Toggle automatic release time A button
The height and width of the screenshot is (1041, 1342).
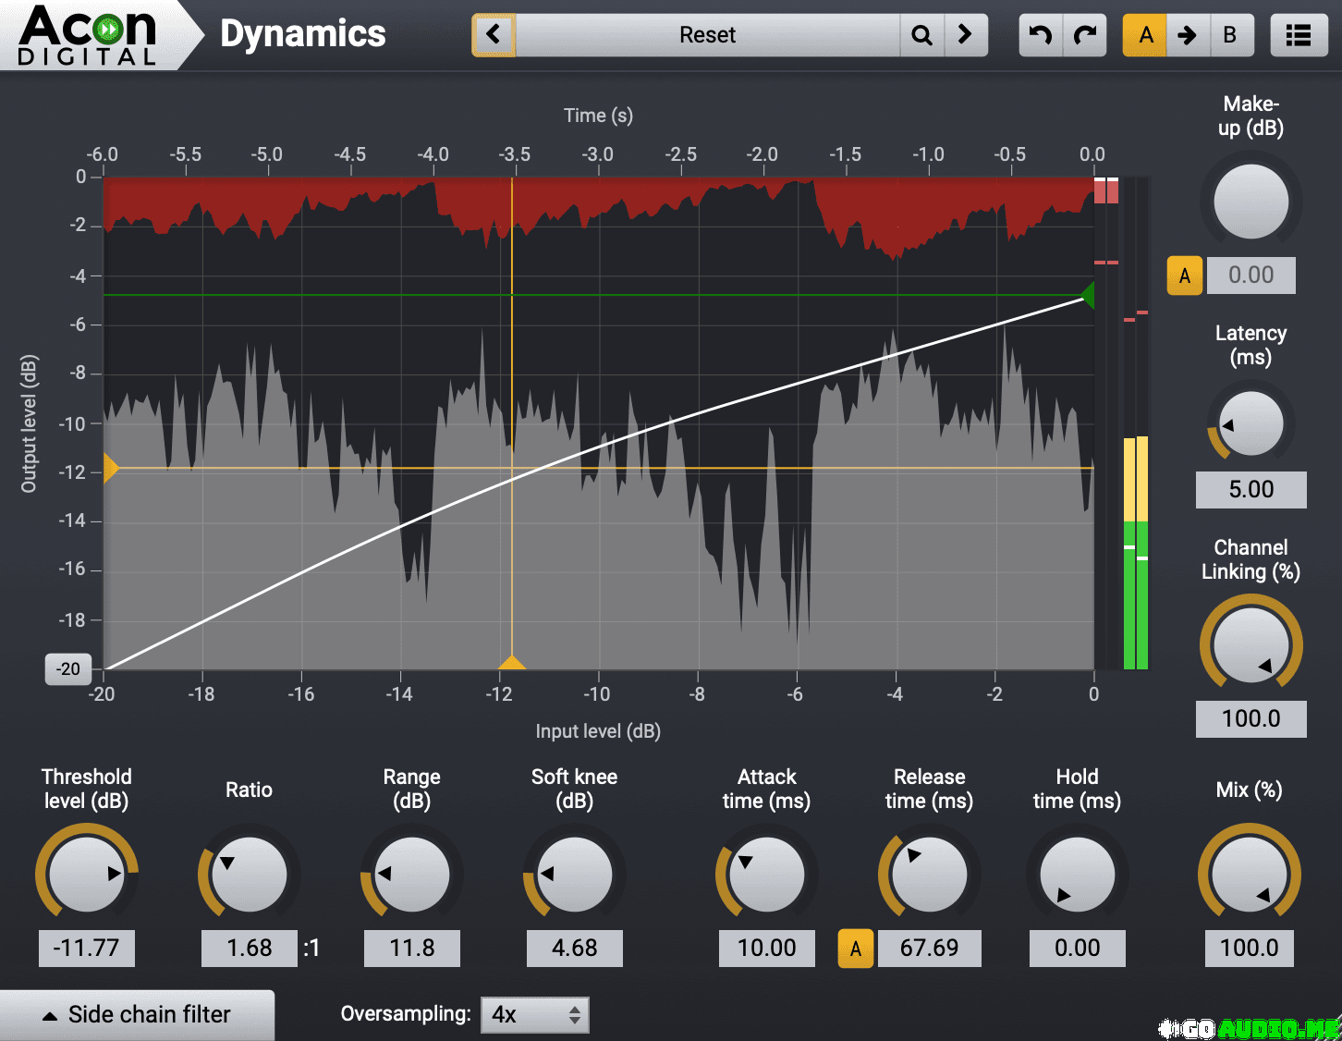click(x=855, y=949)
